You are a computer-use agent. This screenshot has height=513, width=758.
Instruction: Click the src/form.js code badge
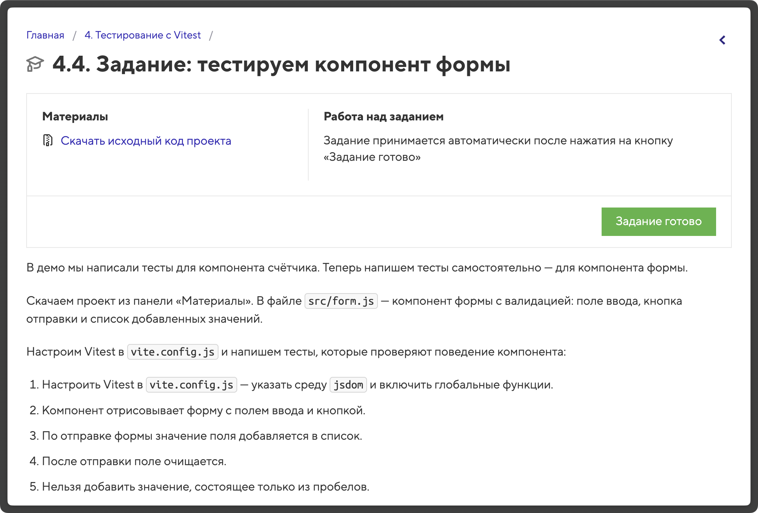tap(341, 301)
